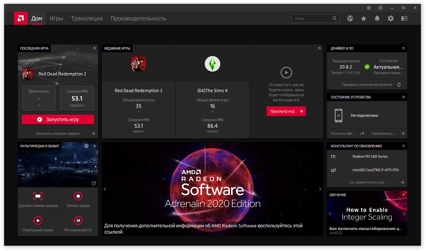Expand the Недавние игры panel arrow
This screenshot has height=251, width=426.
pos(319,48)
